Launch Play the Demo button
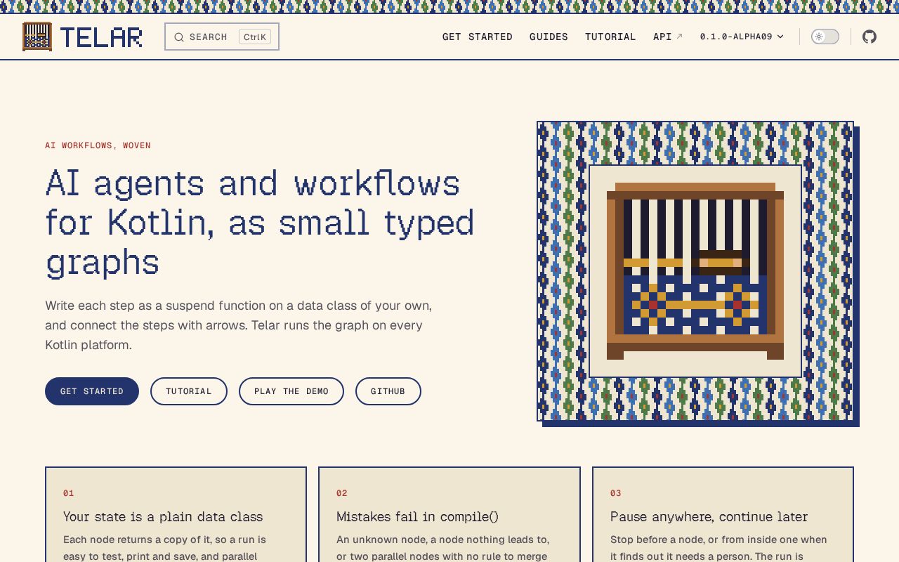Image resolution: width=899 pixels, height=562 pixels. click(291, 391)
